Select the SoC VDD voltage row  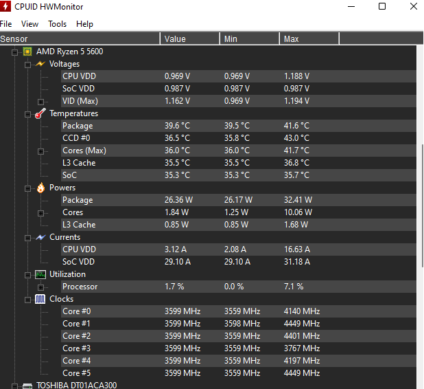click(x=239, y=89)
